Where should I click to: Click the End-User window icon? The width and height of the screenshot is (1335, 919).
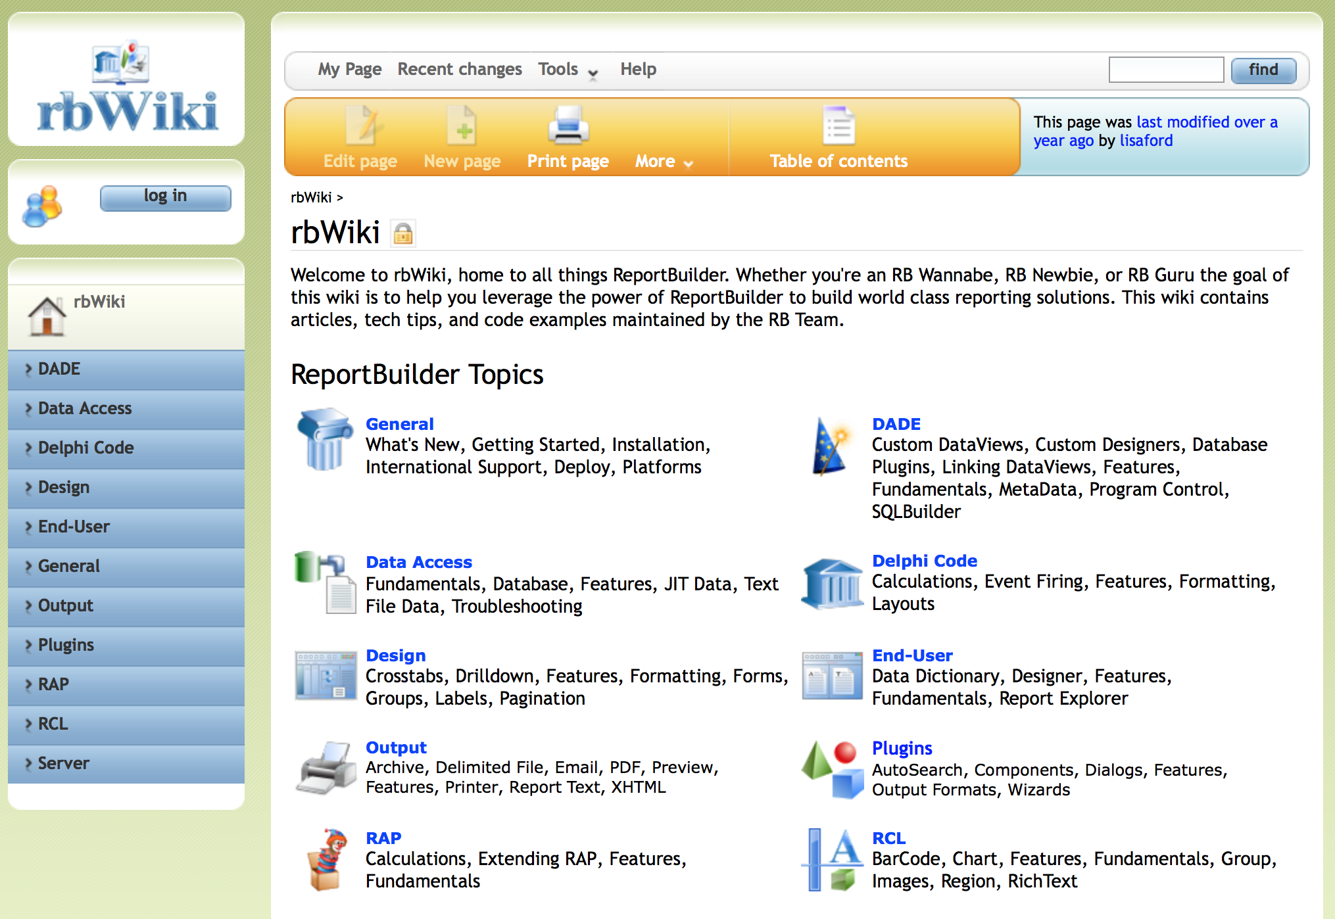[832, 675]
